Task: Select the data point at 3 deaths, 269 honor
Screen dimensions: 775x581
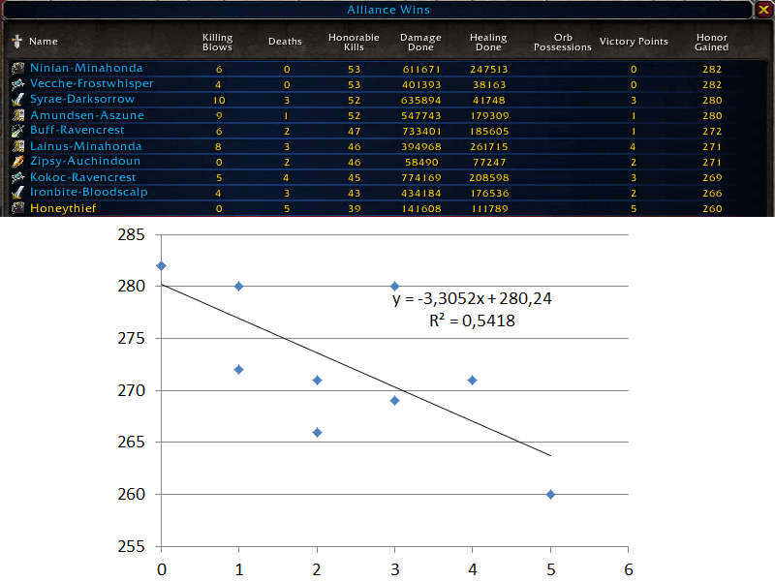Action: point(394,400)
